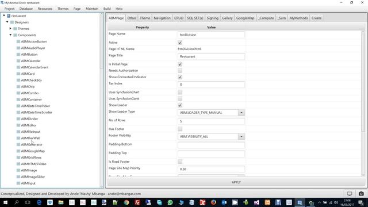Viewport: 368px width, 207px height.
Task: Click the camera screenshot icon in status bar
Action: coord(361,194)
